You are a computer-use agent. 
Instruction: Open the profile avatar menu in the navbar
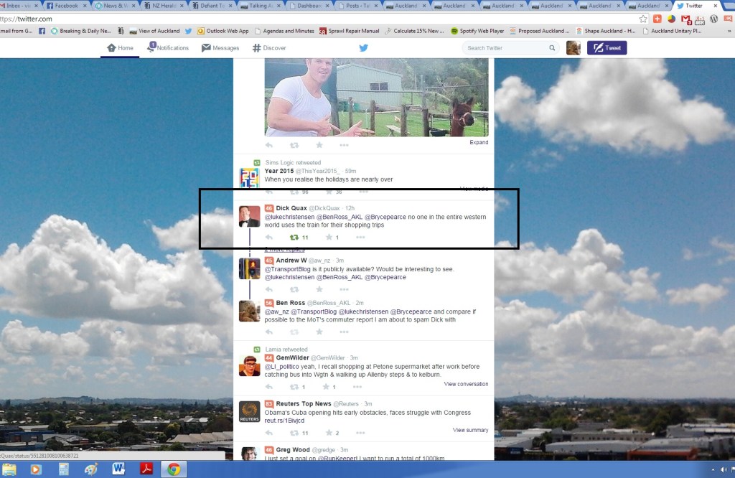573,48
